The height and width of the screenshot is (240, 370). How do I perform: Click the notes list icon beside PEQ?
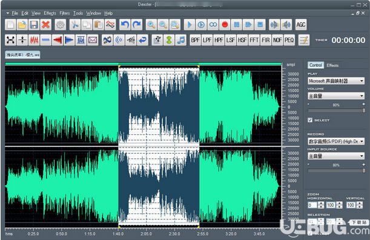[304, 40]
